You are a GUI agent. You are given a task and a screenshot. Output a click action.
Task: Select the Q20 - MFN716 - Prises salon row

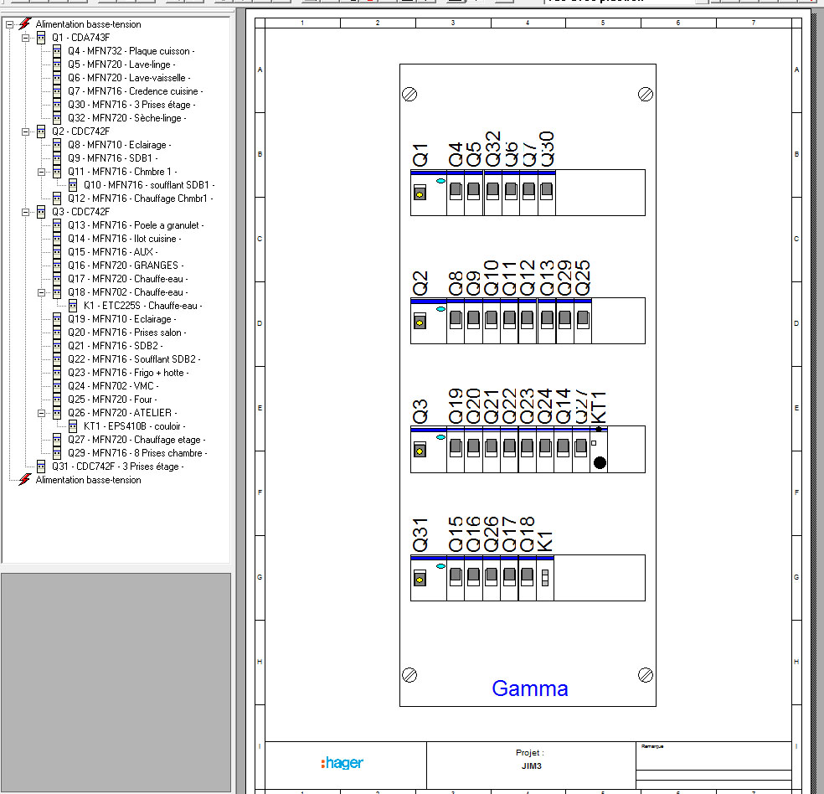click(x=126, y=333)
